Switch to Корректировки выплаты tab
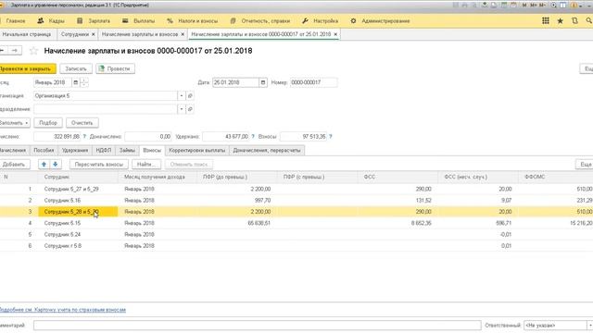Screen dimensions: 593x333 tap(197, 150)
